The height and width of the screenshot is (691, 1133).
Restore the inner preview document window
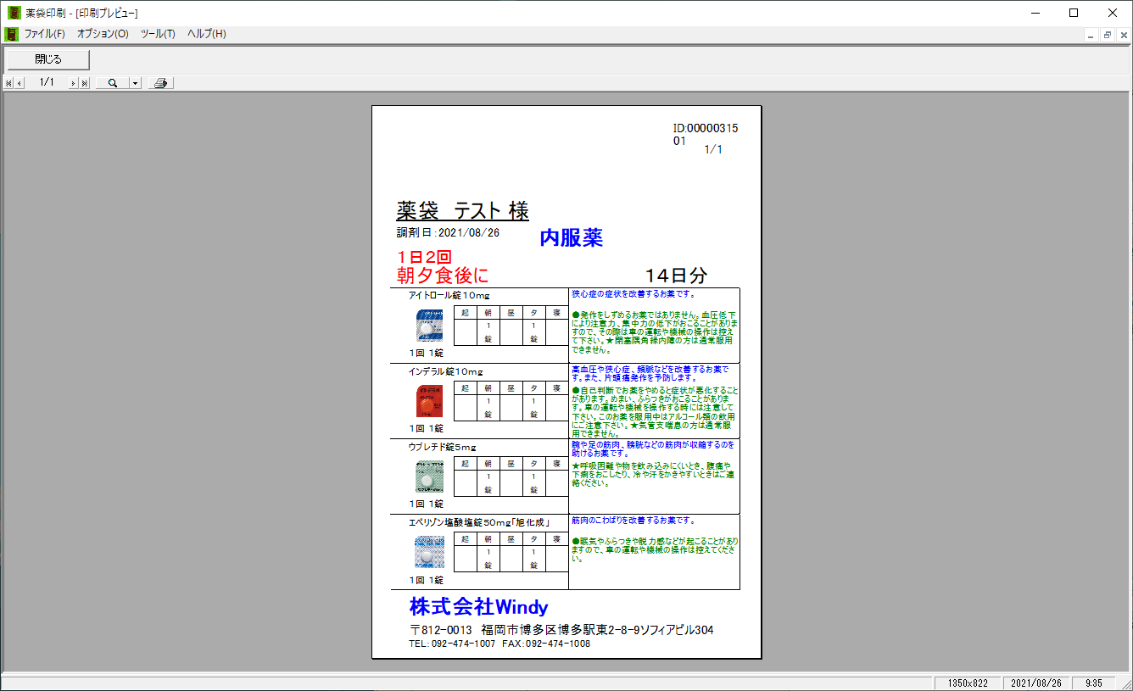click(1108, 35)
